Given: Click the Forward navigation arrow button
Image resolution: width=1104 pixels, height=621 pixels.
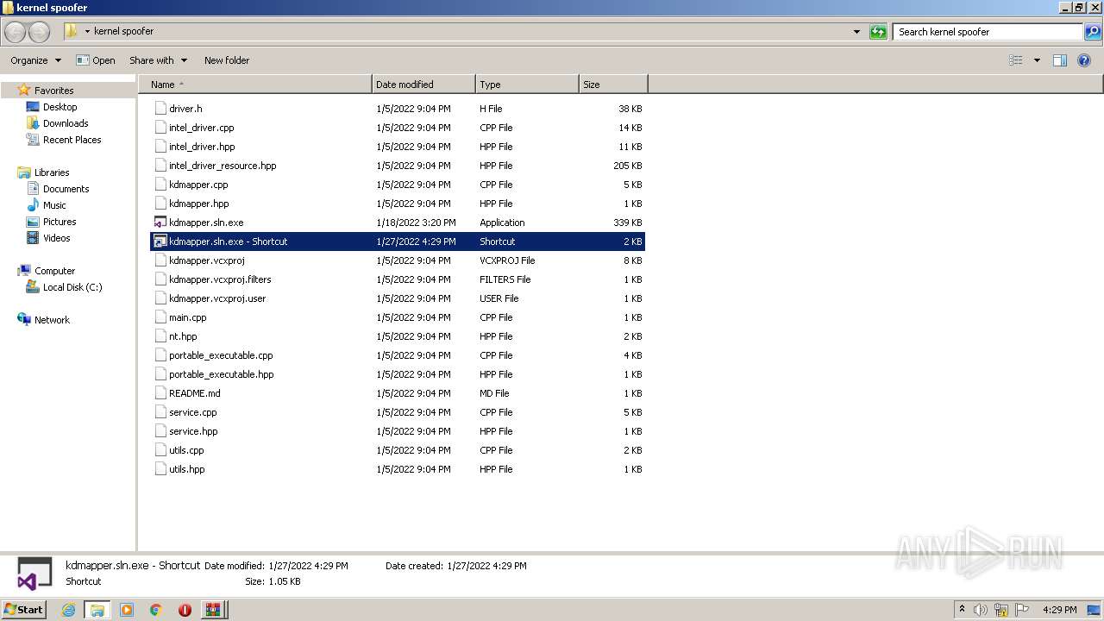Looking at the screenshot, I should (39, 32).
